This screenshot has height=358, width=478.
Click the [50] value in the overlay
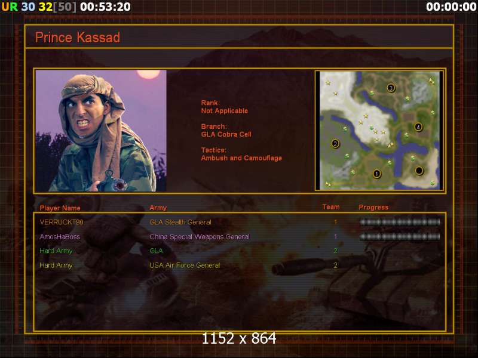65,7
